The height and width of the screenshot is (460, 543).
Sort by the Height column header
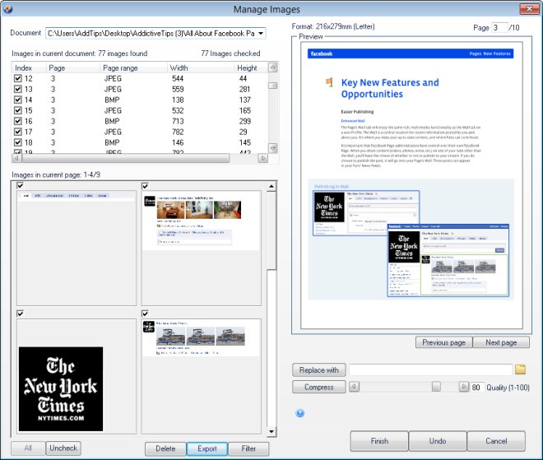251,68
